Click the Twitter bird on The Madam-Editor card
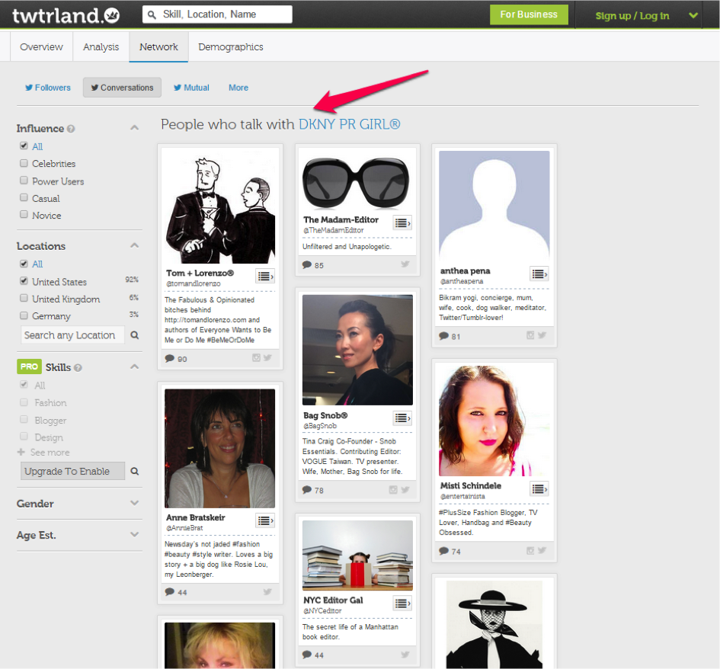 405,264
